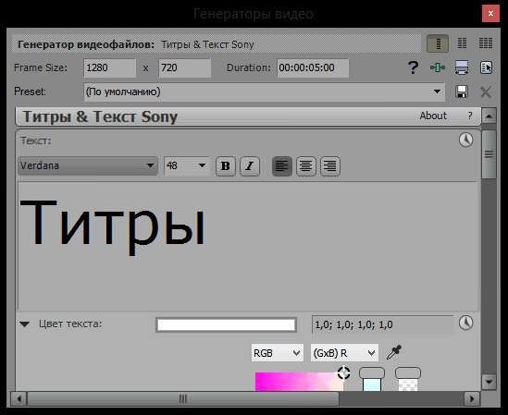Open the Preset dropdown list
This screenshot has width=508, height=415.
[x=264, y=92]
